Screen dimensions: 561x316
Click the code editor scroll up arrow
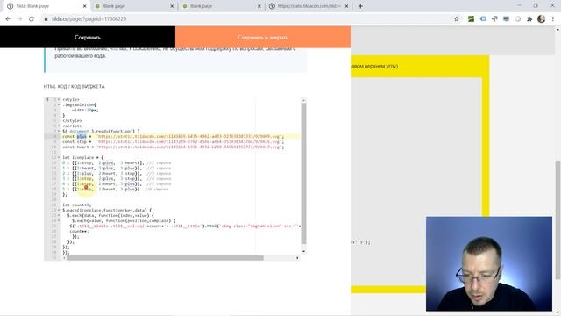(x=304, y=100)
